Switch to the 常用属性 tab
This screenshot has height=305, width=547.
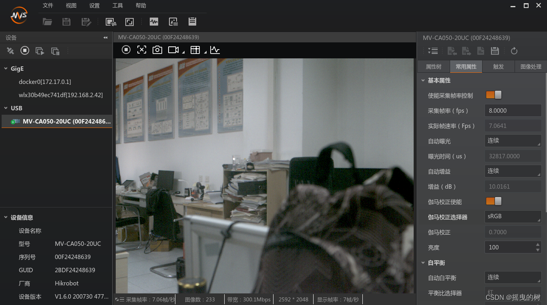(x=466, y=67)
